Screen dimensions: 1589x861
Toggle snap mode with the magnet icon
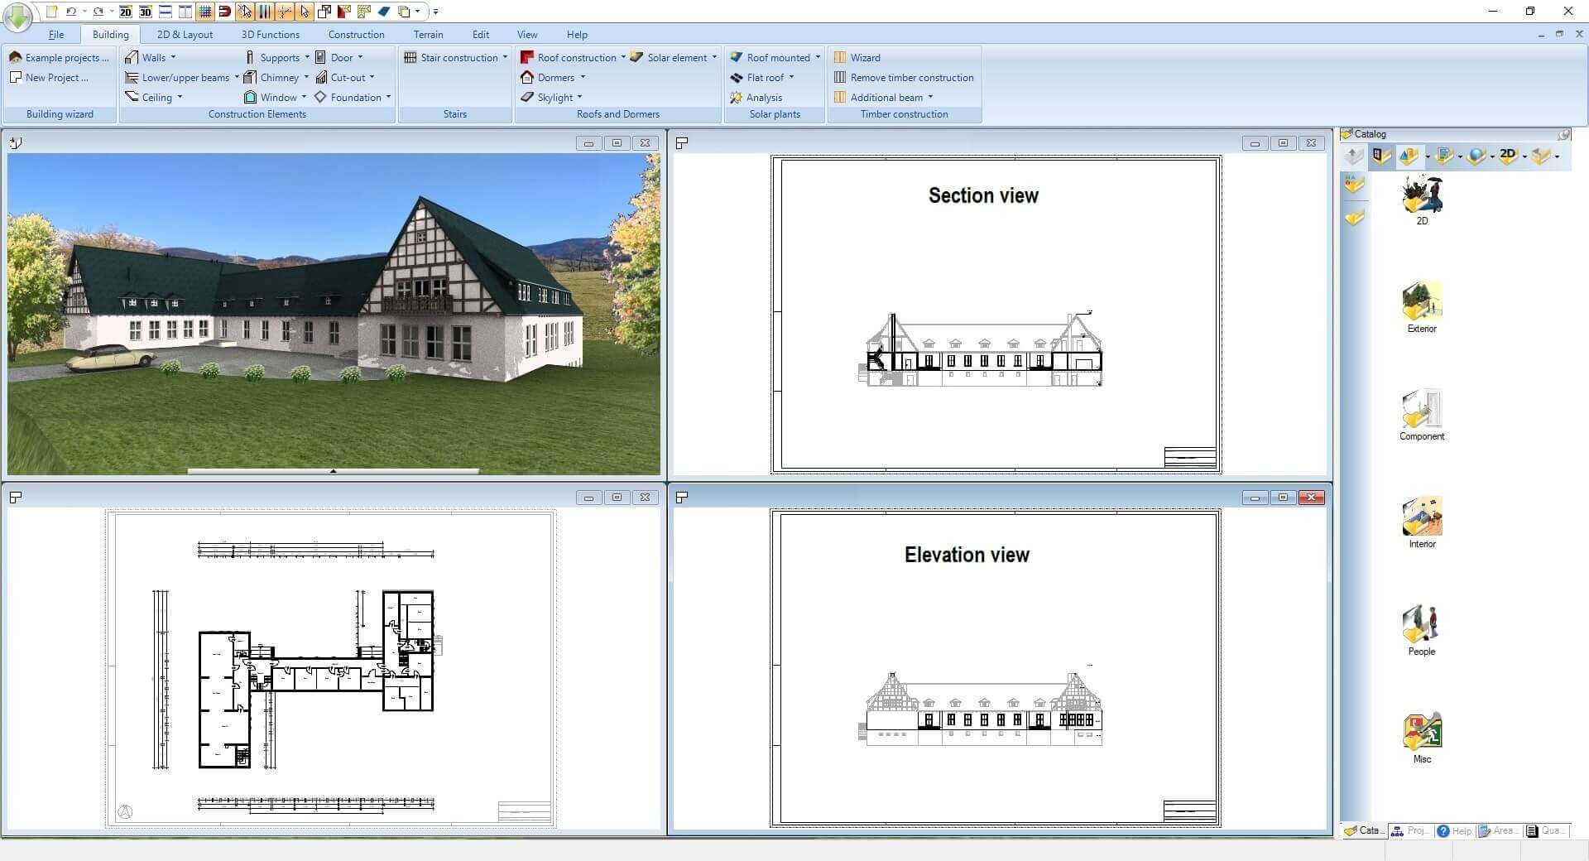click(x=223, y=12)
